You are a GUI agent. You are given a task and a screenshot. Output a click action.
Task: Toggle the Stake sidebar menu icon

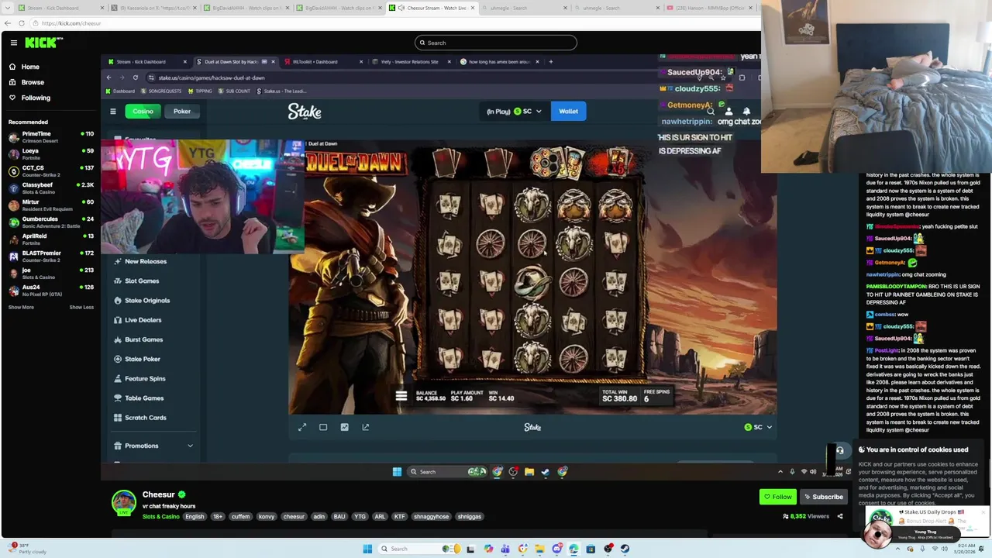[113, 111]
